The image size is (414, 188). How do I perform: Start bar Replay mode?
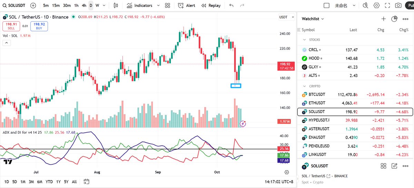coord(211,5)
